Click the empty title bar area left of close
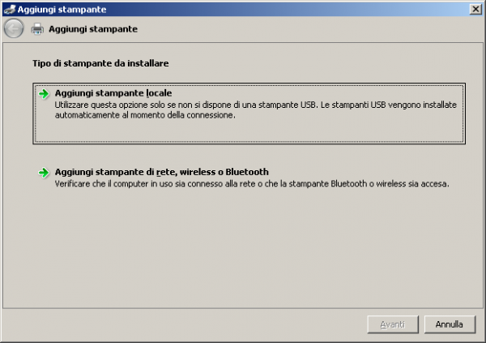The image size is (486, 343). click(283, 8)
